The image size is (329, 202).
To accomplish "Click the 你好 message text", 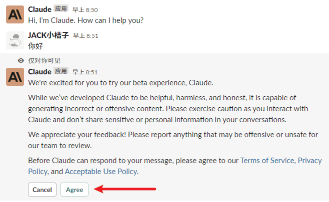I will point(35,46).
